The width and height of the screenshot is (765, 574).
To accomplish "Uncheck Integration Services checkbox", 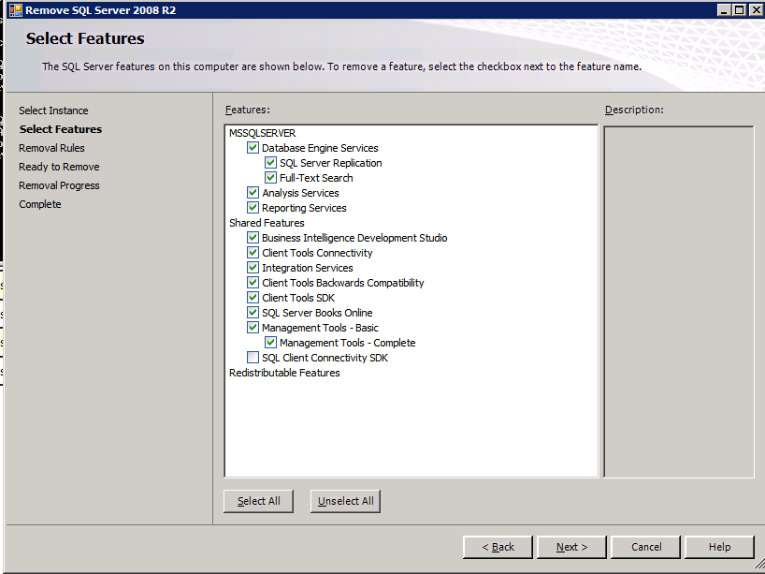I will click(x=253, y=267).
